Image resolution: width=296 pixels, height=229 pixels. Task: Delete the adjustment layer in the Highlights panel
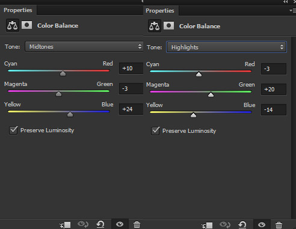pyautogui.click(x=279, y=225)
